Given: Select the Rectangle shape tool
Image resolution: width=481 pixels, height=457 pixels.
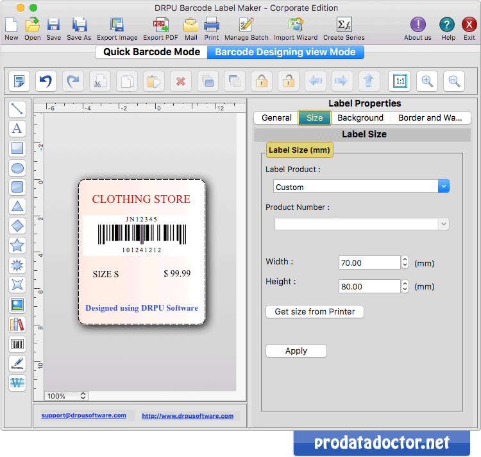Looking at the screenshot, I should [17, 148].
